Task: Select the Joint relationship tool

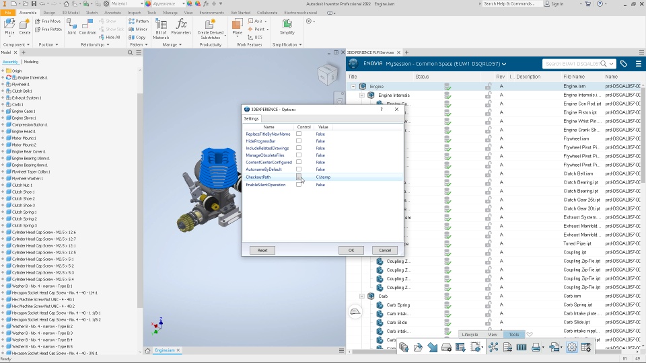Action: pyautogui.click(x=72, y=27)
